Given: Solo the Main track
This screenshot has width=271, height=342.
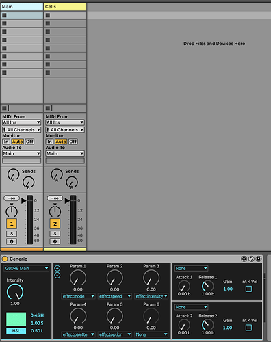Looking at the screenshot, I should point(12,233).
